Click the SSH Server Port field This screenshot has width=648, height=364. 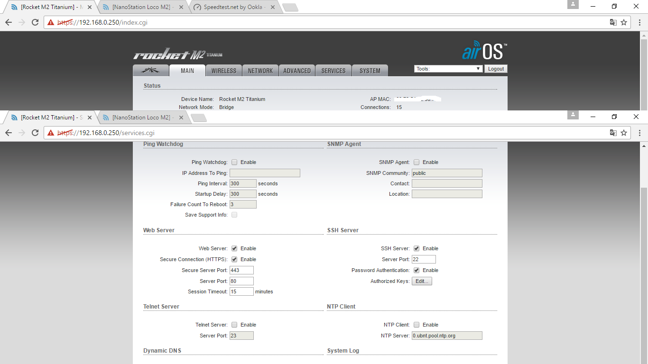(423, 259)
